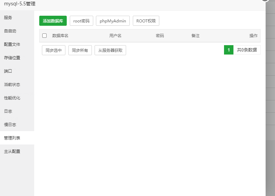
Task: Go to page 1 in pagination
Action: 228,50
